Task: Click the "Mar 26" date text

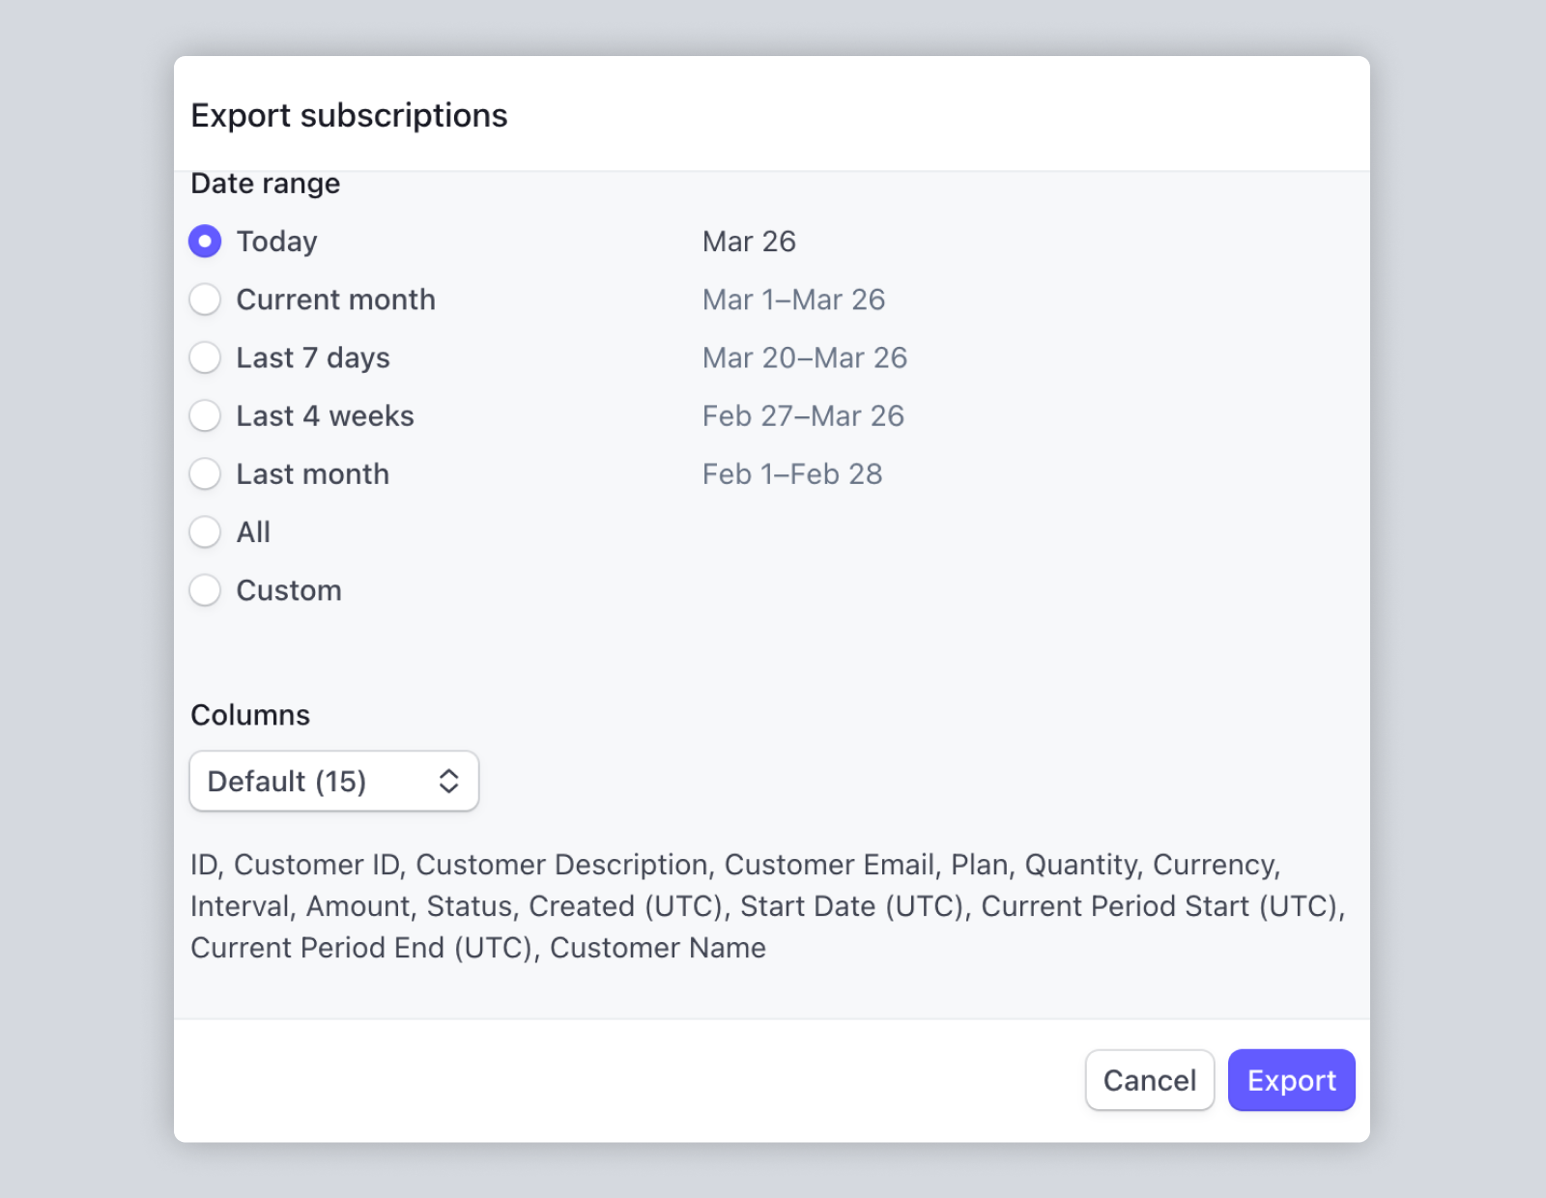Action: click(x=749, y=242)
